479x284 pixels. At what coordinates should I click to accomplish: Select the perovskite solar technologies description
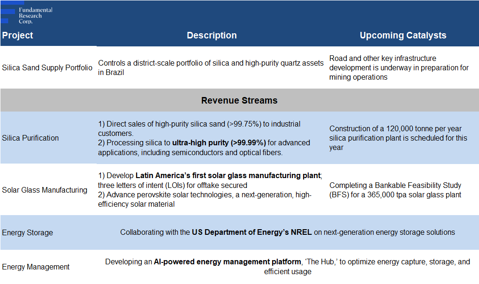coord(205,199)
